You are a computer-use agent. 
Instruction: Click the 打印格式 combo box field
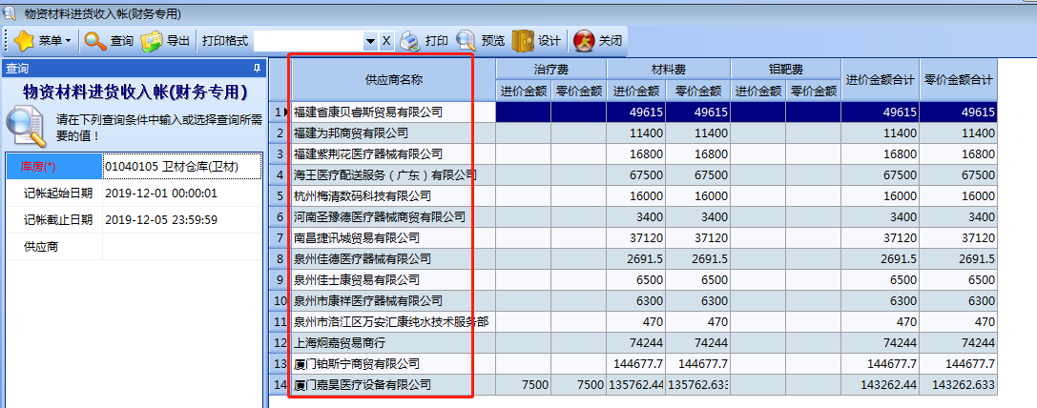tap(309, 41)
